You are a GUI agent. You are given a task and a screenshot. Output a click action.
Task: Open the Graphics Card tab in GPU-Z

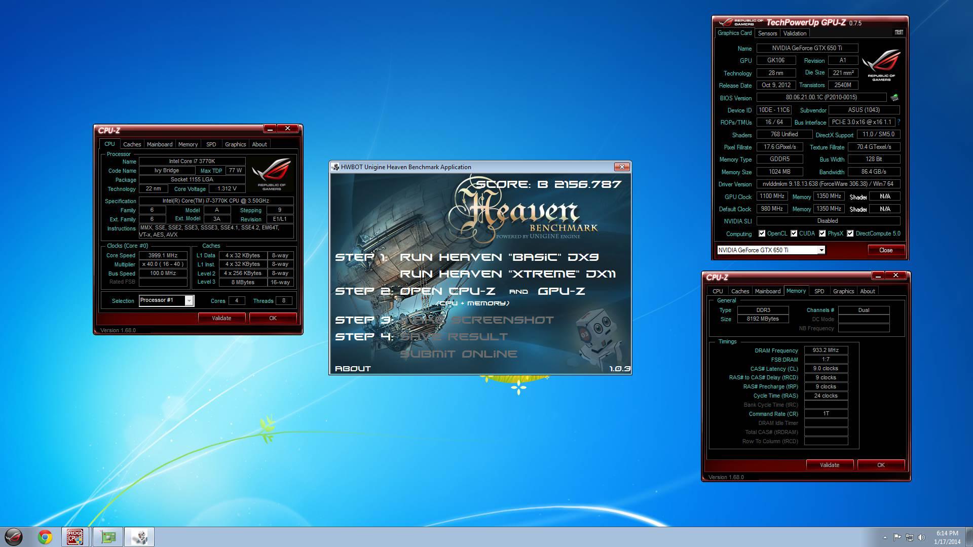coord(734,33)
